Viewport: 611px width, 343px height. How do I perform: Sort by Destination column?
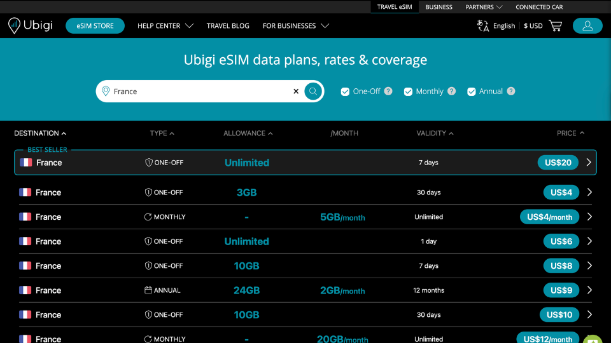click(40, 133)
